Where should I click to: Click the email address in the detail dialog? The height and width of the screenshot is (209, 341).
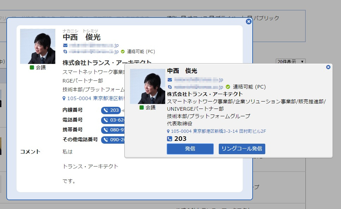[x=94, y=45]
